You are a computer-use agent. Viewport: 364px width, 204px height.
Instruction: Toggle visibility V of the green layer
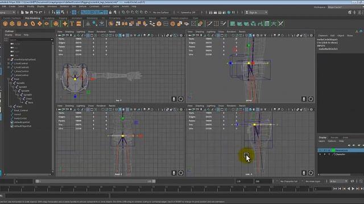pos(320,150)
